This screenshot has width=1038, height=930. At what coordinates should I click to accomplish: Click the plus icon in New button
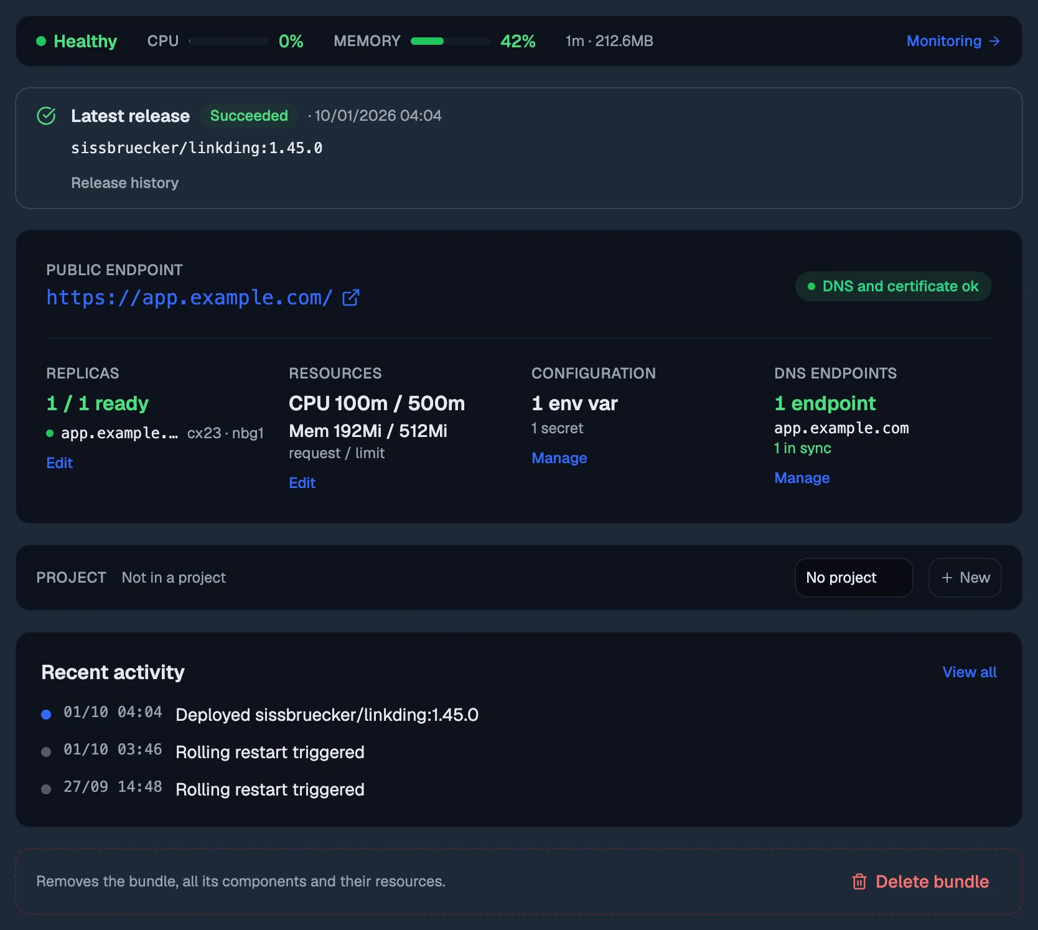click(x=947, y=578)
